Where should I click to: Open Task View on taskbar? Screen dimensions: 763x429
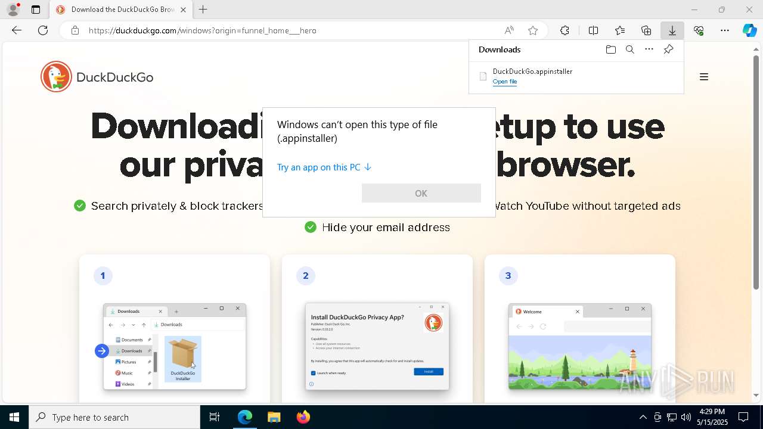(215, 417)
